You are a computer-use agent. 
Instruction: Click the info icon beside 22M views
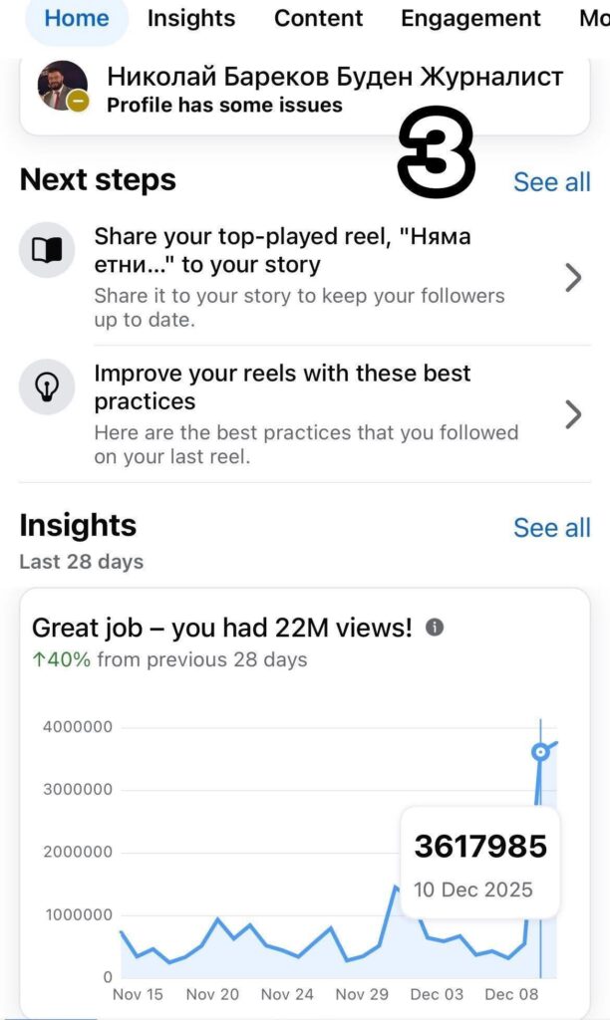coord(435,628)
